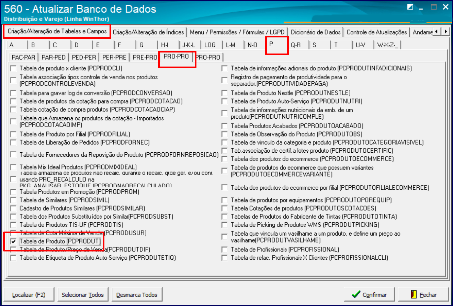The height and width of the screenshot is (306, 453).
Task: Open PED-PER sub-tab
Action: (84, 57)
